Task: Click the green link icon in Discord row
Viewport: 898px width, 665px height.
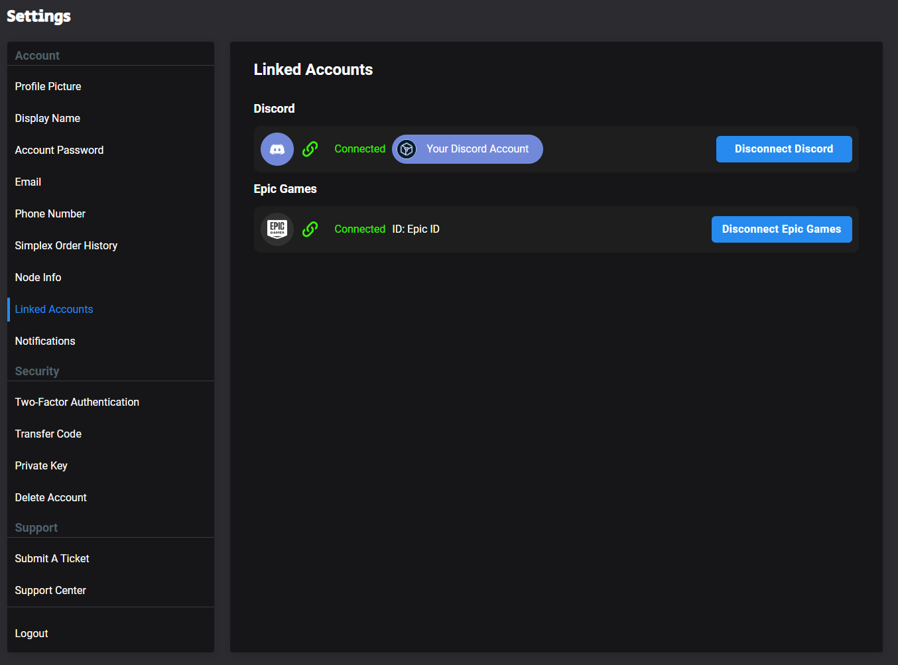Action: click(x=310, y=149)
